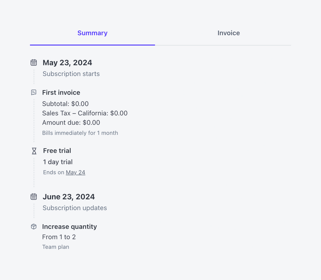Viewport: 321px width, 280px height.
Task: Click the hourglass icon beside Free trial
Action: 34,151
